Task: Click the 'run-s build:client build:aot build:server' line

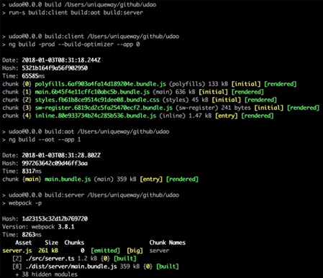Action: [76, 12]
